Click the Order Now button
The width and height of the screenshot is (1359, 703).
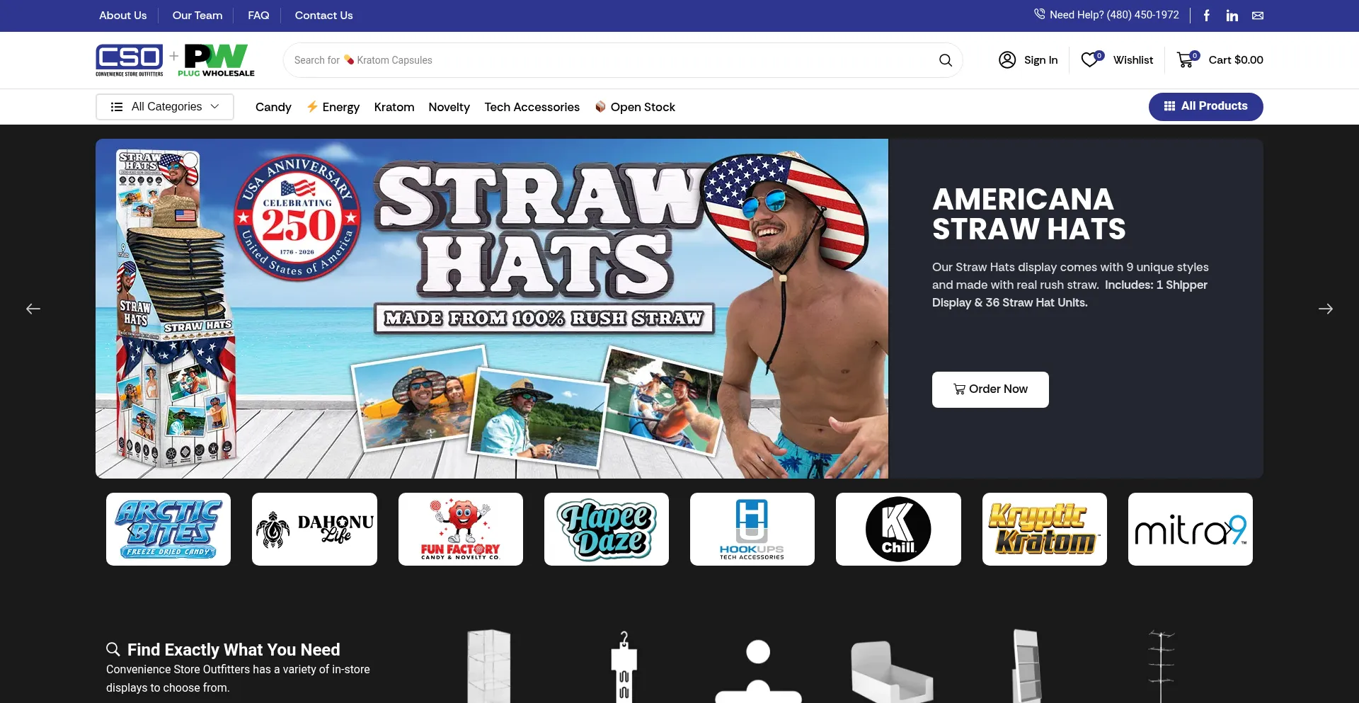pos(990,389)
